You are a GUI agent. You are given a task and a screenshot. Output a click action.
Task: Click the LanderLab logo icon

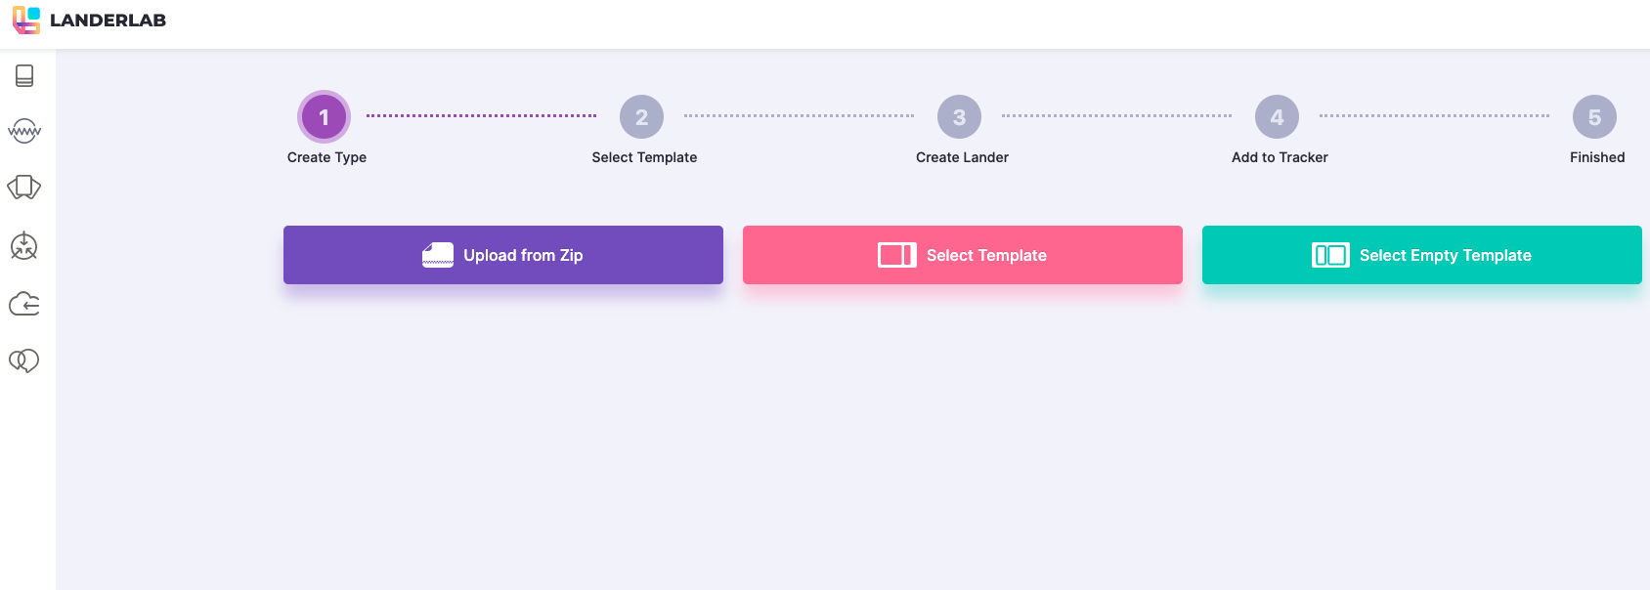(26, 20)
